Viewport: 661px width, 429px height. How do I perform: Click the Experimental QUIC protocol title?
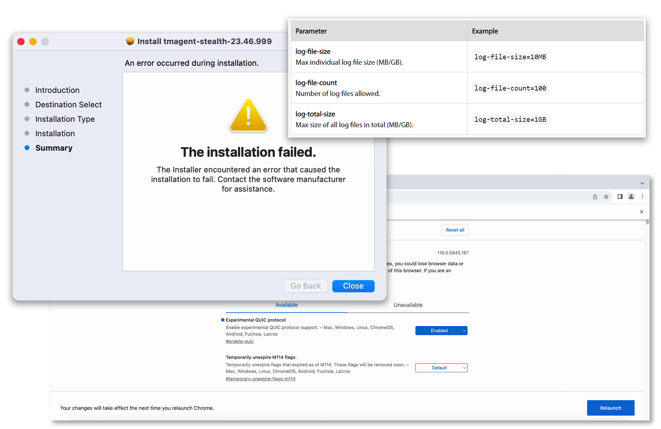(256, 320)
